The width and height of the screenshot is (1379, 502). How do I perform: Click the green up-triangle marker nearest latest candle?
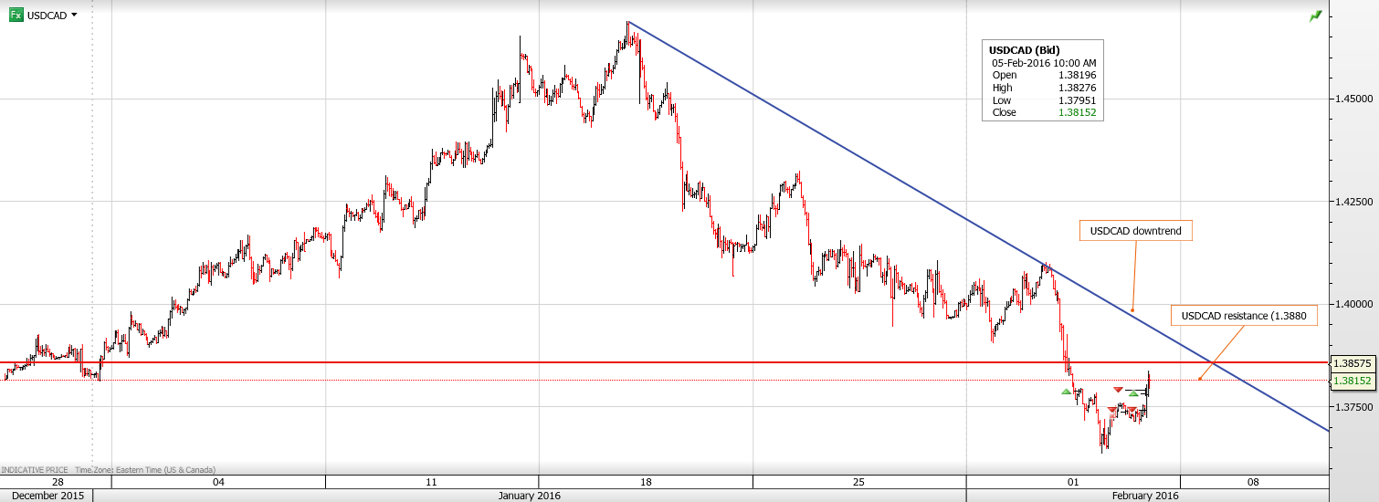click(1133, 393)
